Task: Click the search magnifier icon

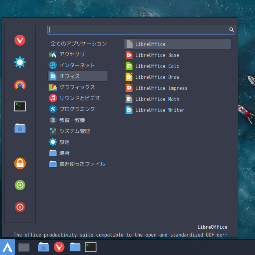Action: (231, 29)
